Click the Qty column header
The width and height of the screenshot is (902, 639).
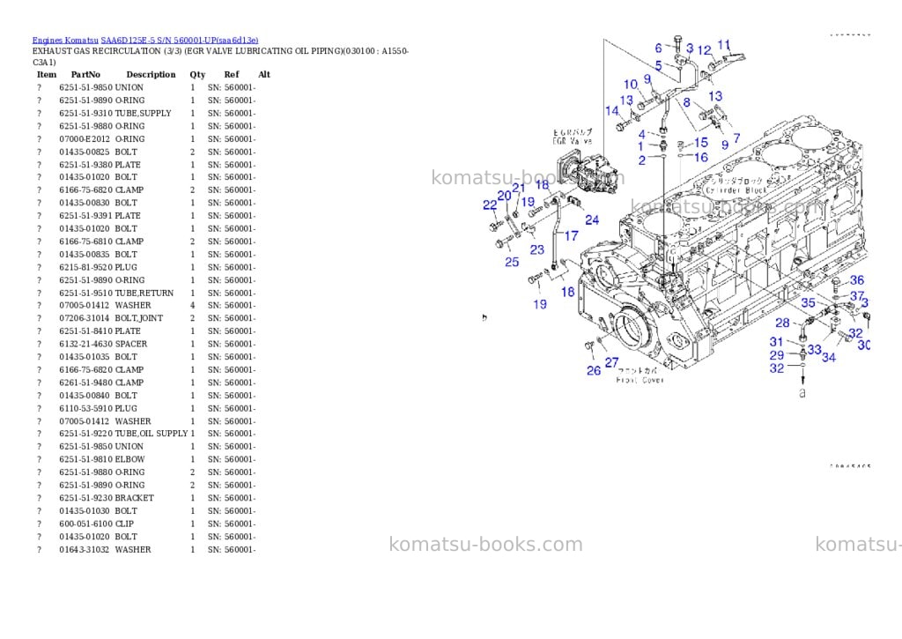(x=197, y=75)
